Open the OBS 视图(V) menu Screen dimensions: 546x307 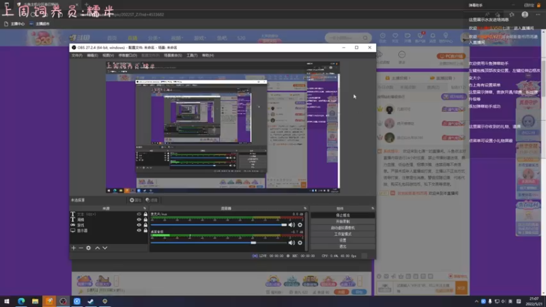tap(108, 55)
